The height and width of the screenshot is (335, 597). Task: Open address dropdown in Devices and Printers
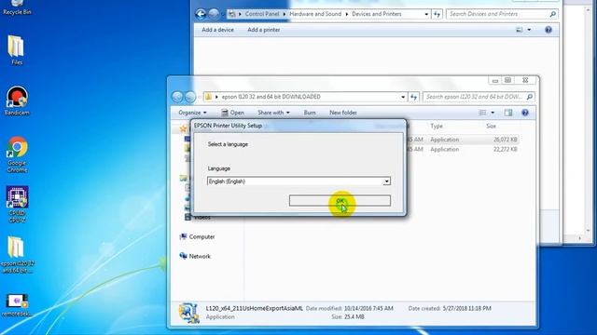[x=426, y=14]
